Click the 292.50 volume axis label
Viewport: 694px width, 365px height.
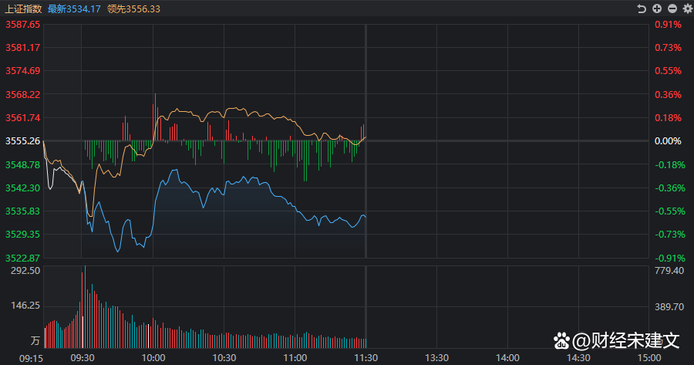(x=25, y=271)
